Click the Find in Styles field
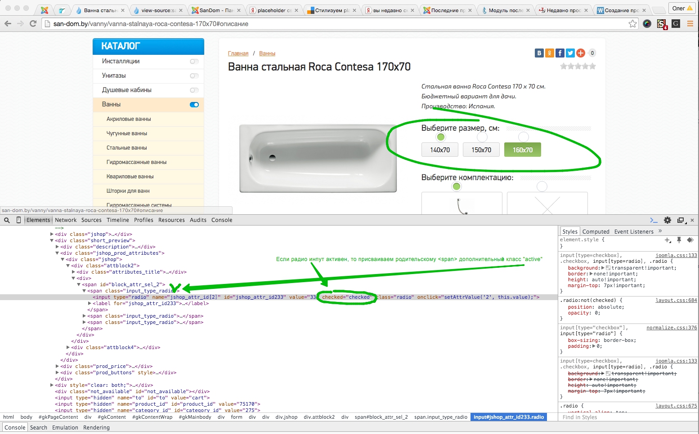Image resolution: width=699 pixels, height=434 pixels. point(627,417)
